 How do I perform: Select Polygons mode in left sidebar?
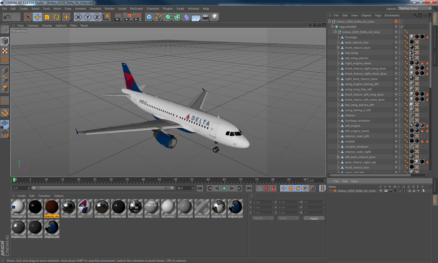5,89
